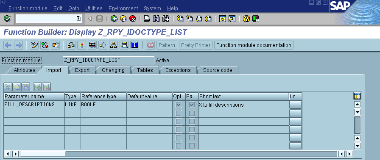The image size is (380, 160).
Task: Open table configuration settings icon
Action: pyautogui.click(x=357, y=96)
